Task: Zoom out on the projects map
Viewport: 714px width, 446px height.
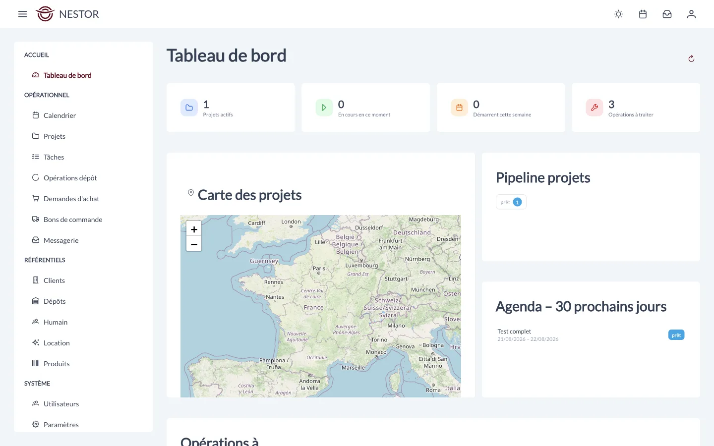Action: (x=194, y=244)
